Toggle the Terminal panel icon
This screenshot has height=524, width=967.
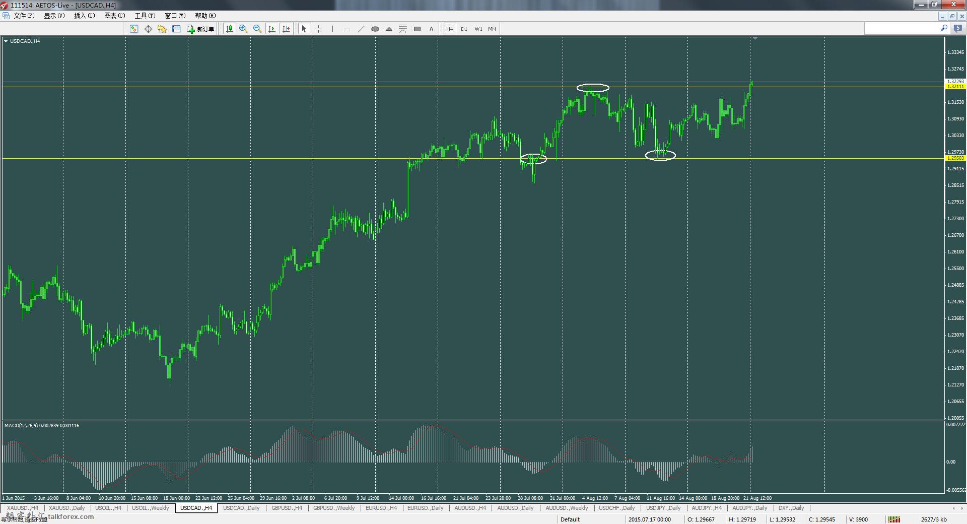tap(176, 29)
